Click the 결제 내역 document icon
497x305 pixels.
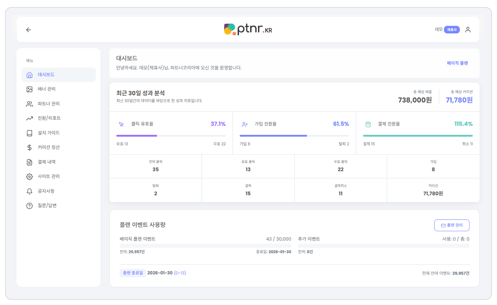[x=30, y=162]
